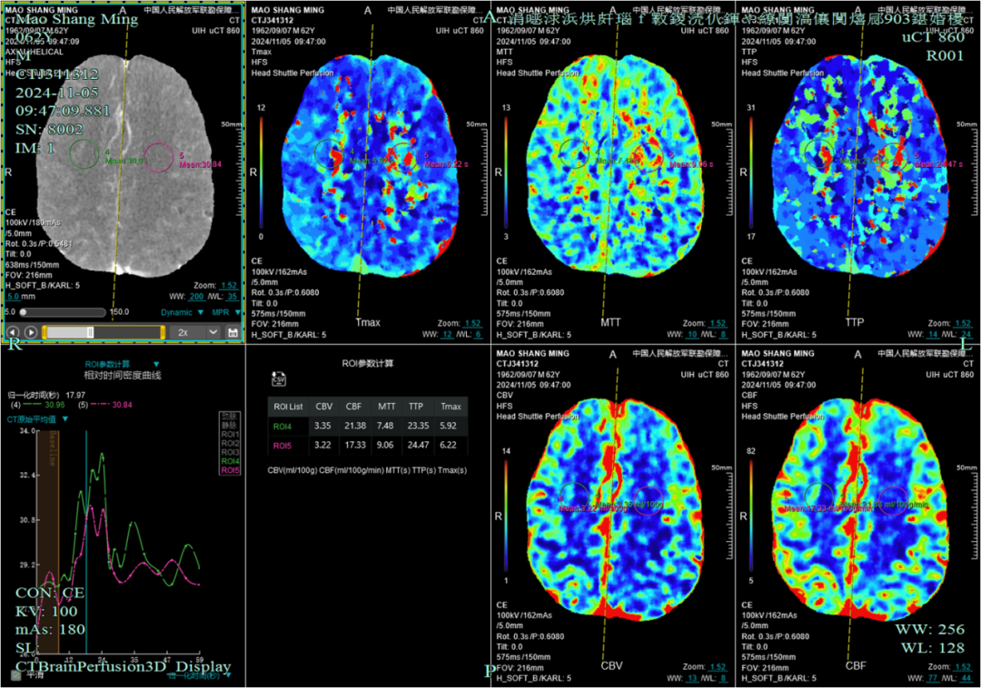Step back one frame in cine player
This screenshot has height=688, width=981.
coord(13,332)
